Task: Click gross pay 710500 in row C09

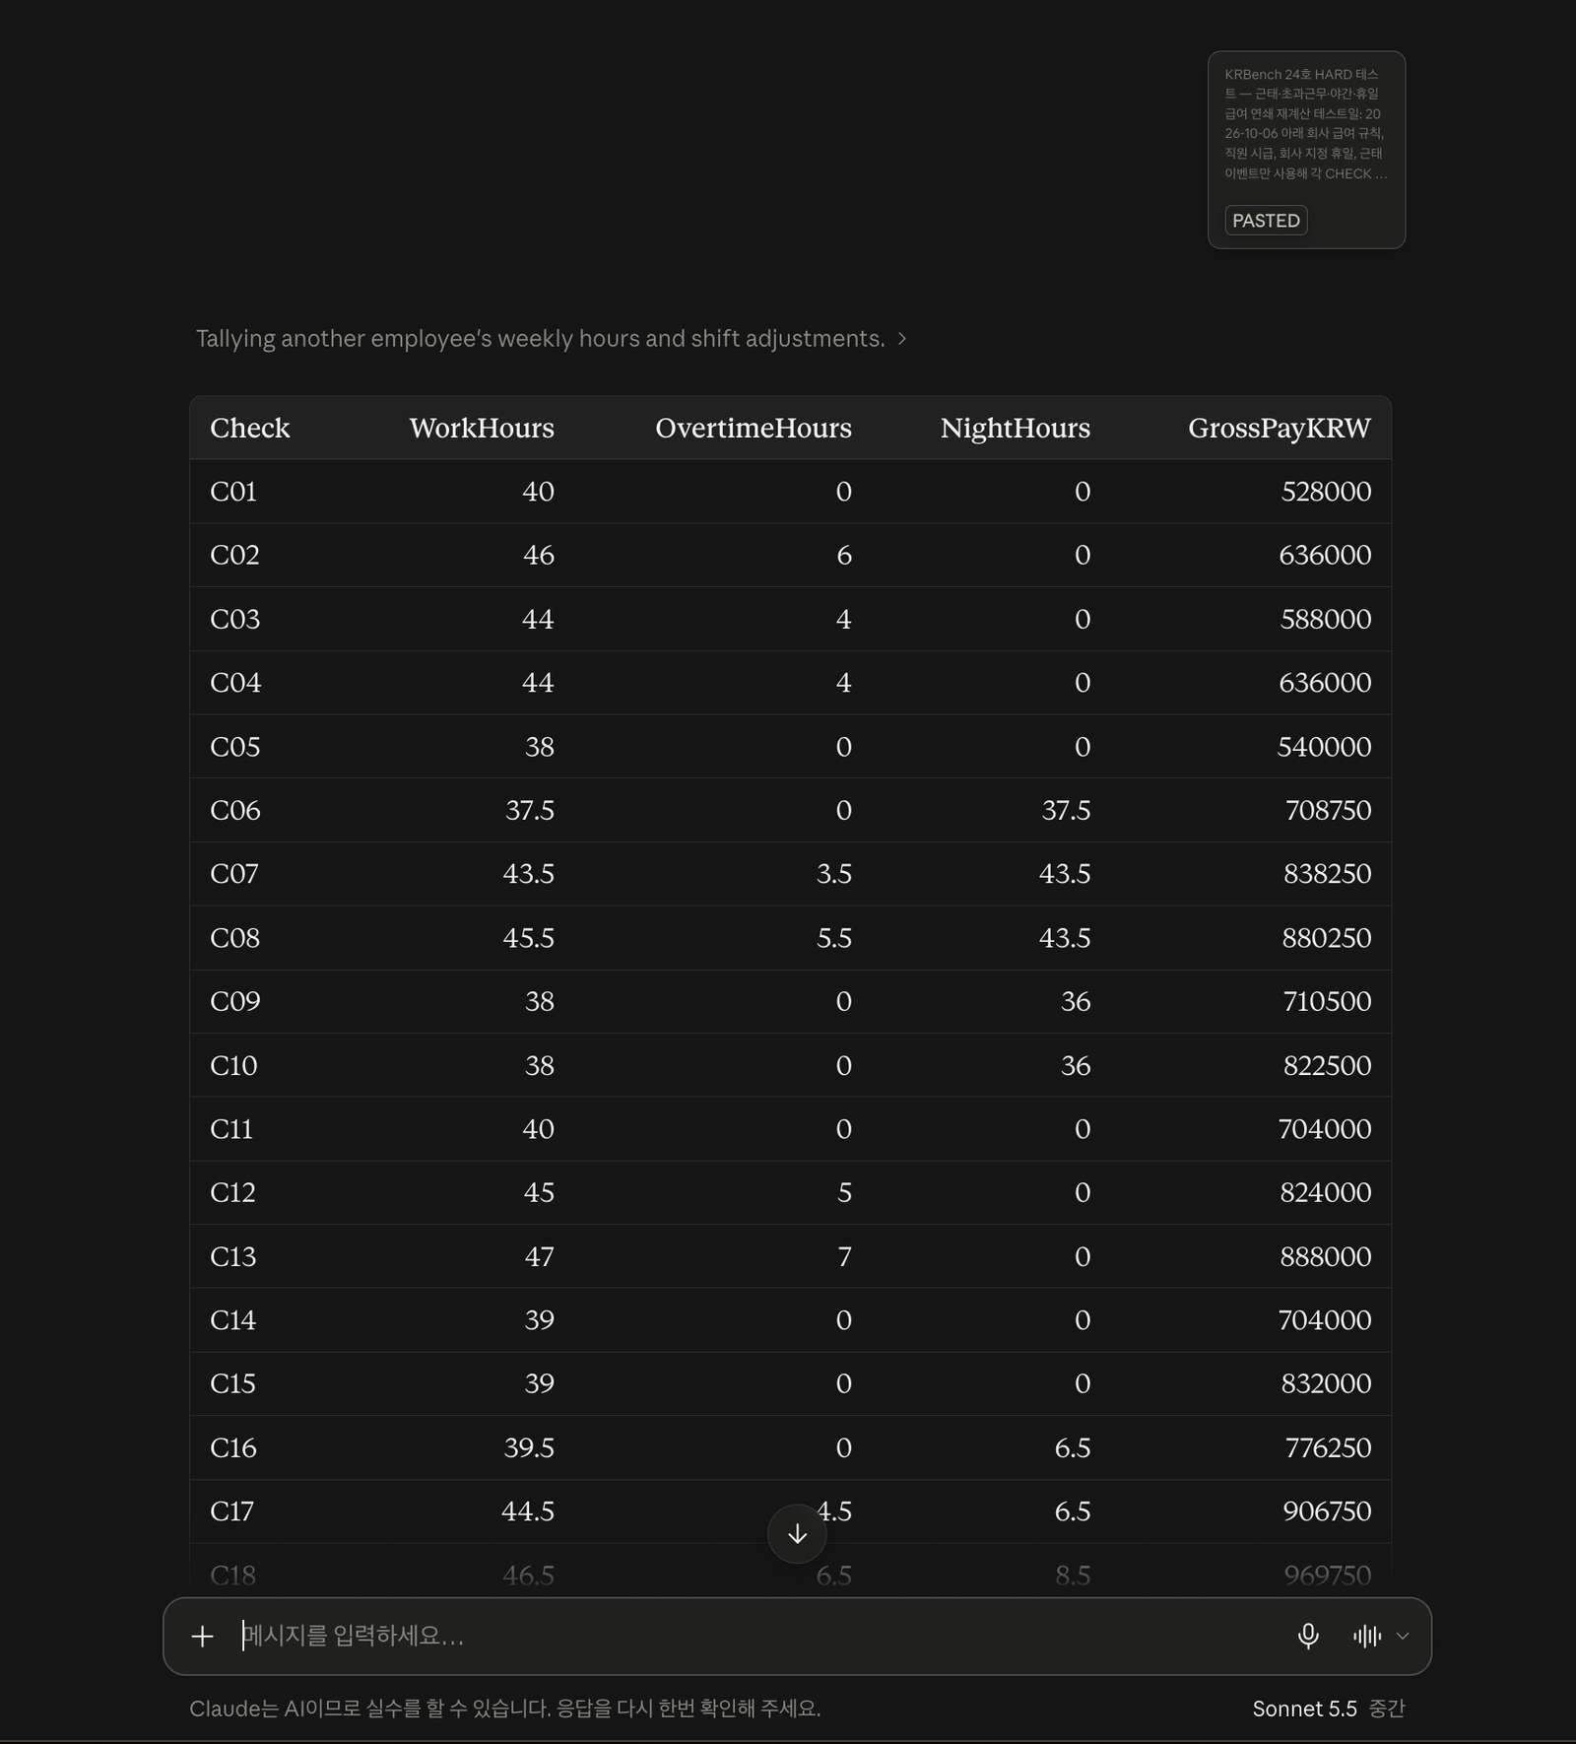Action: coord(1327,1001)
